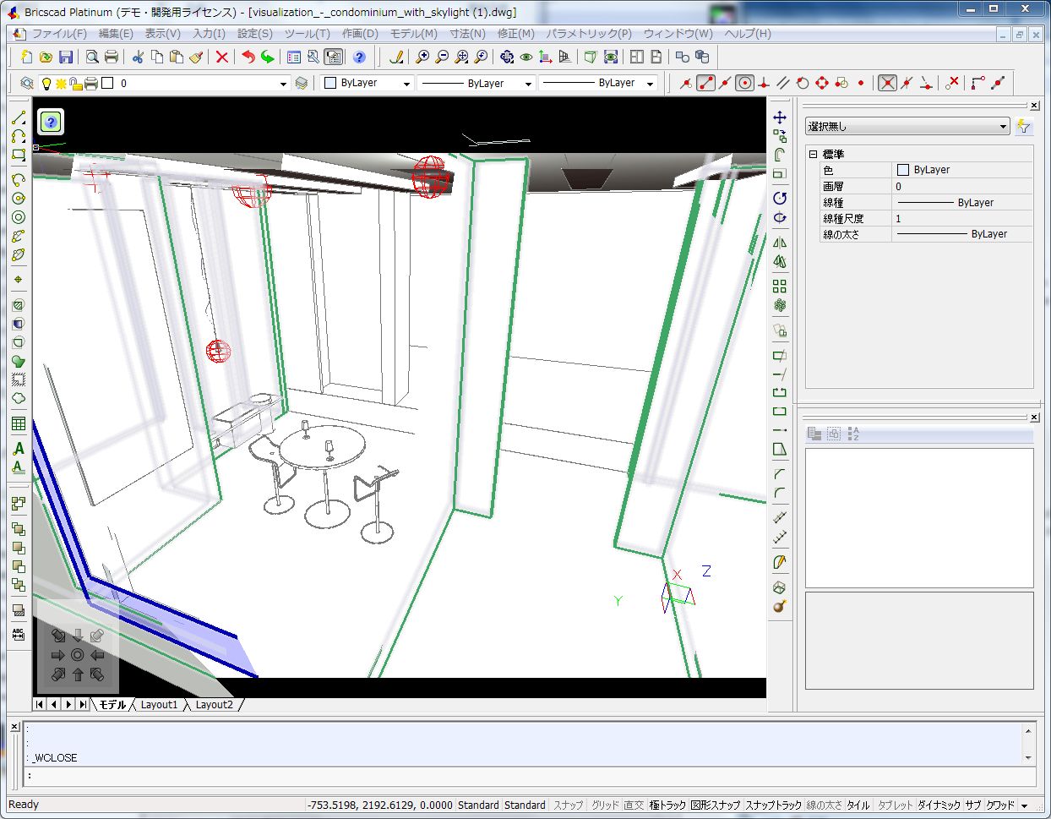Toggle layer on/off lightbulb icon

point(47,83)
